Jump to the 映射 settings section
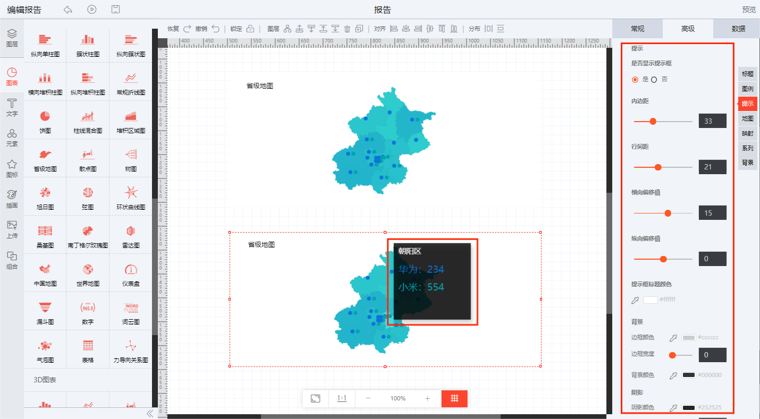 click(748, 133)
